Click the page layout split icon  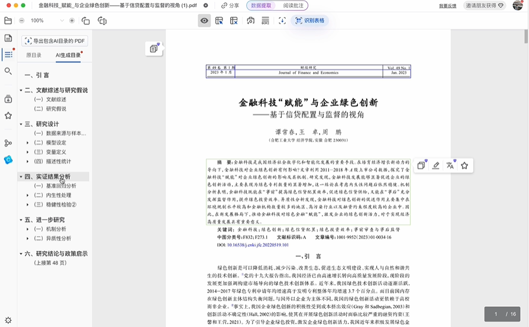pos(102,21)
